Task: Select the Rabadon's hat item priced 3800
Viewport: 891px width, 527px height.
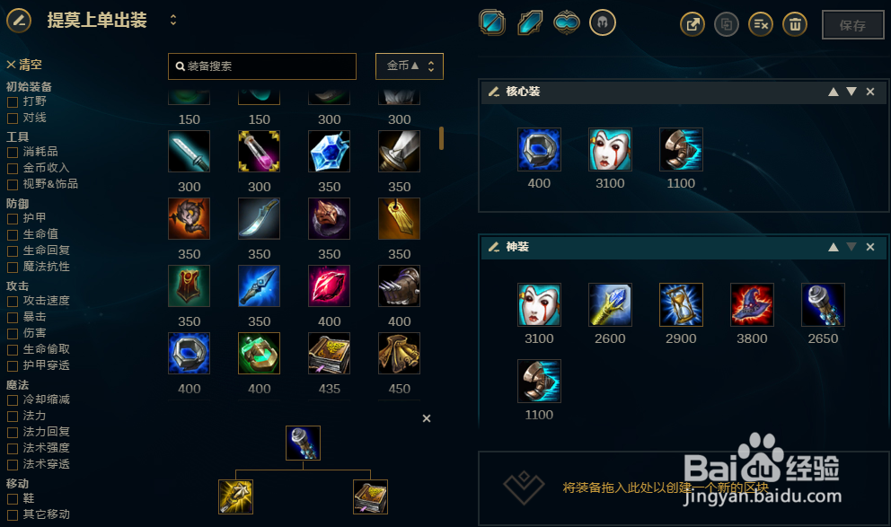Action: 752,305
